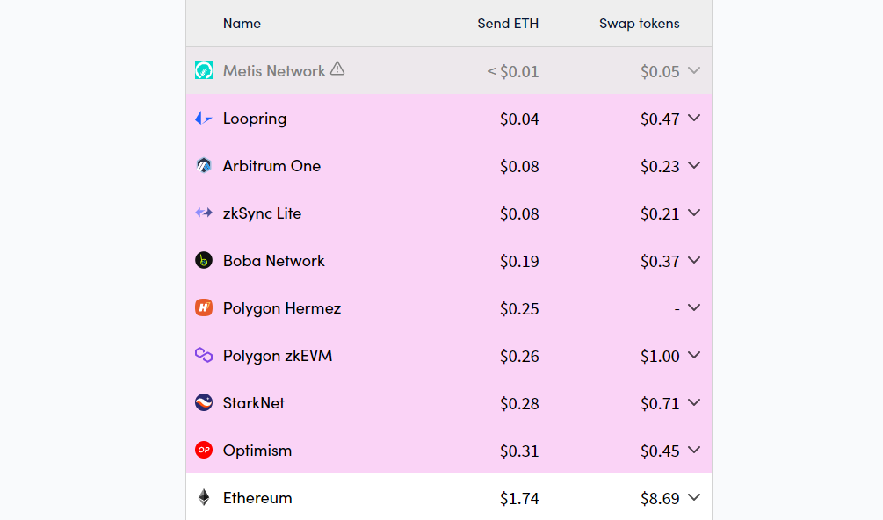Expand the Ethereum row chevron
The height and width of the screenshot is (520, 883).
(x=694, y=498)
